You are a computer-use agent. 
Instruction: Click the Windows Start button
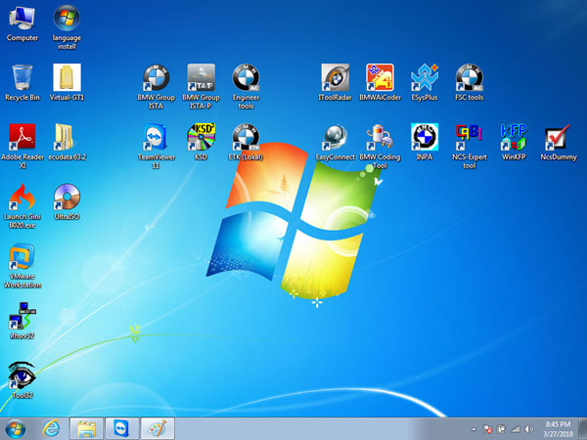(16, 428)
